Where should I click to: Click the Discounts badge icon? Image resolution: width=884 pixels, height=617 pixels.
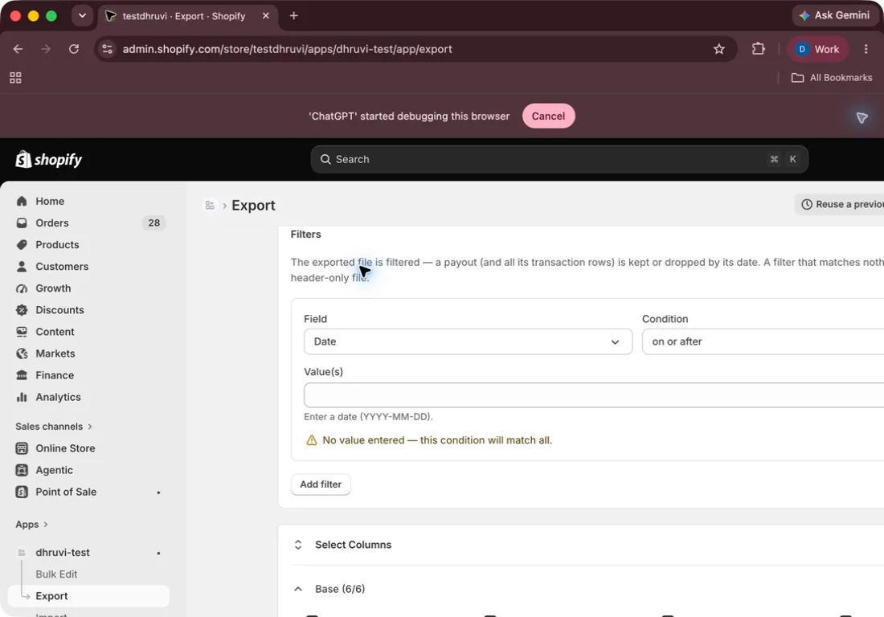[22, 310]
